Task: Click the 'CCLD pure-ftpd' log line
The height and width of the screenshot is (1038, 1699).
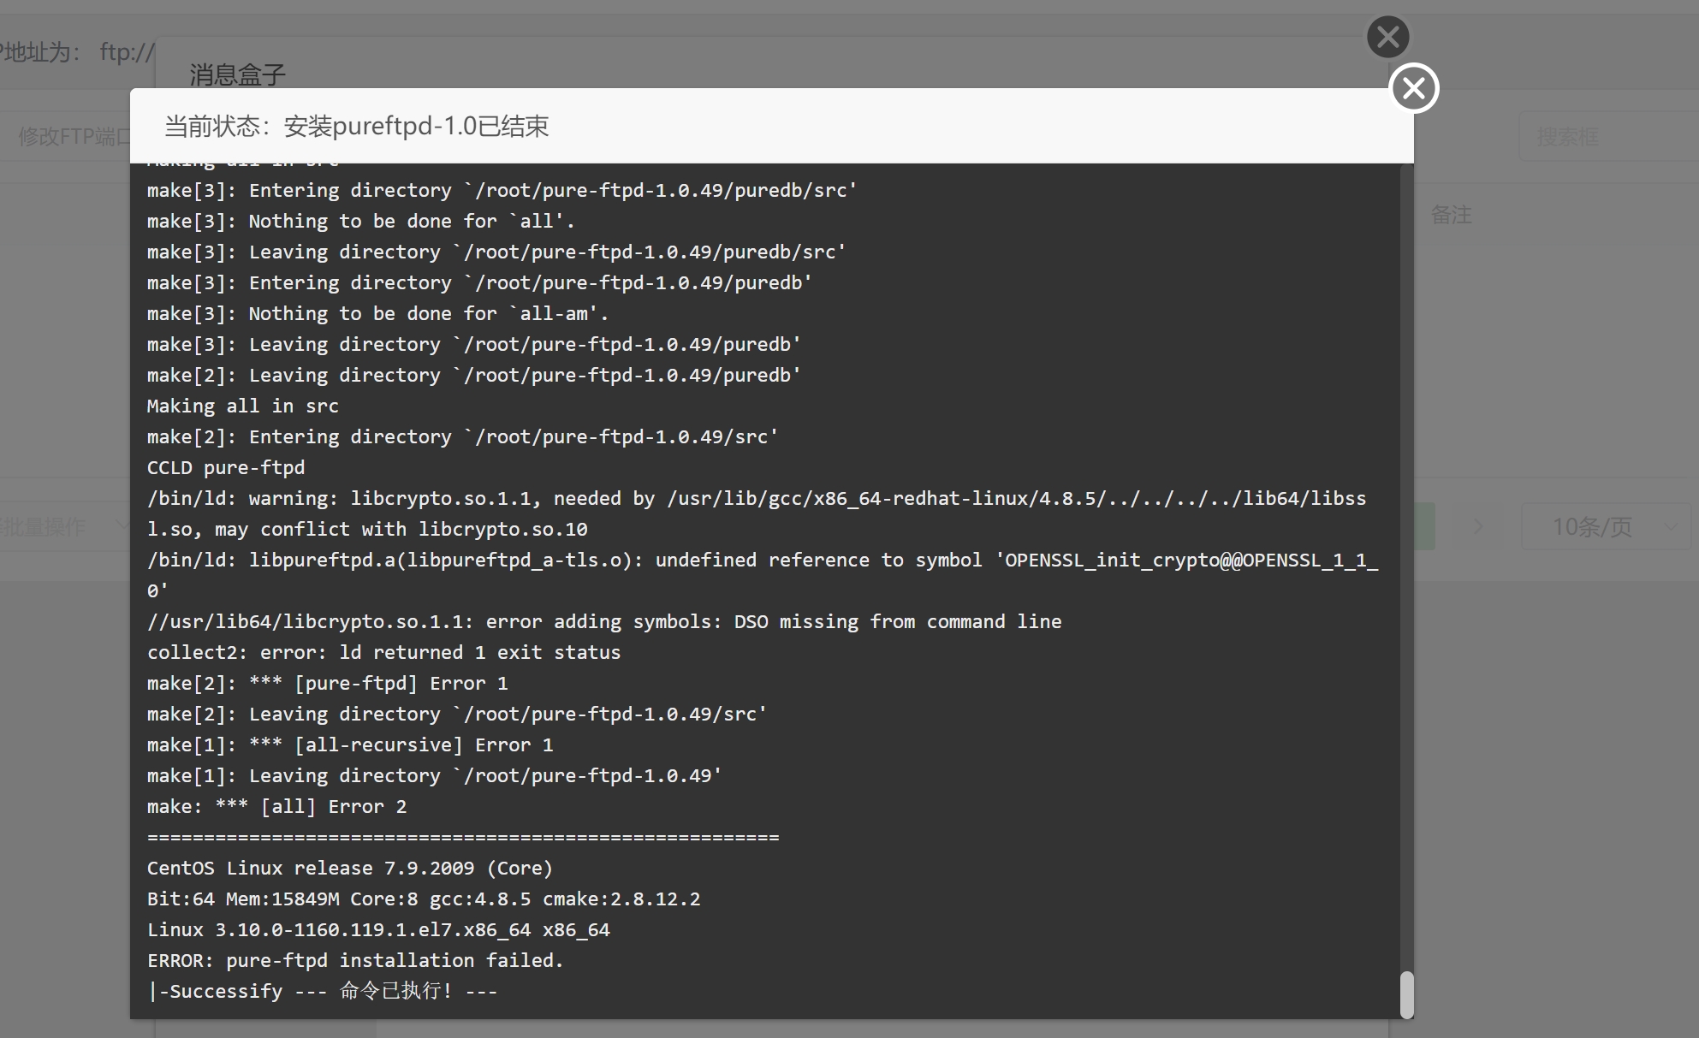Action: point(226,467)
